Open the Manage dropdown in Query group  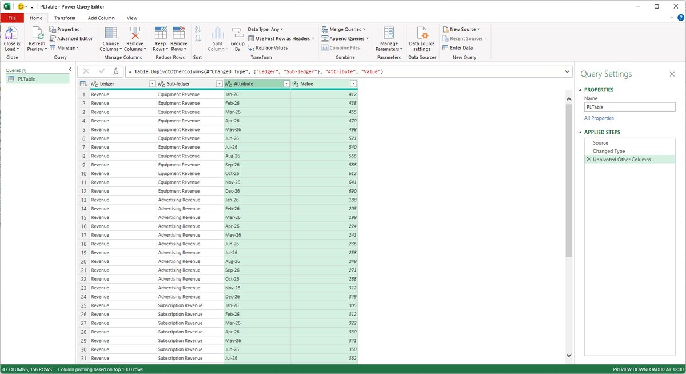[63, 48]
